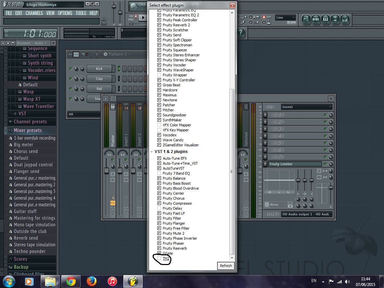Click the Wave Traveller preset icon
This screenshot has height=288, width=384.
click(20, 106)
